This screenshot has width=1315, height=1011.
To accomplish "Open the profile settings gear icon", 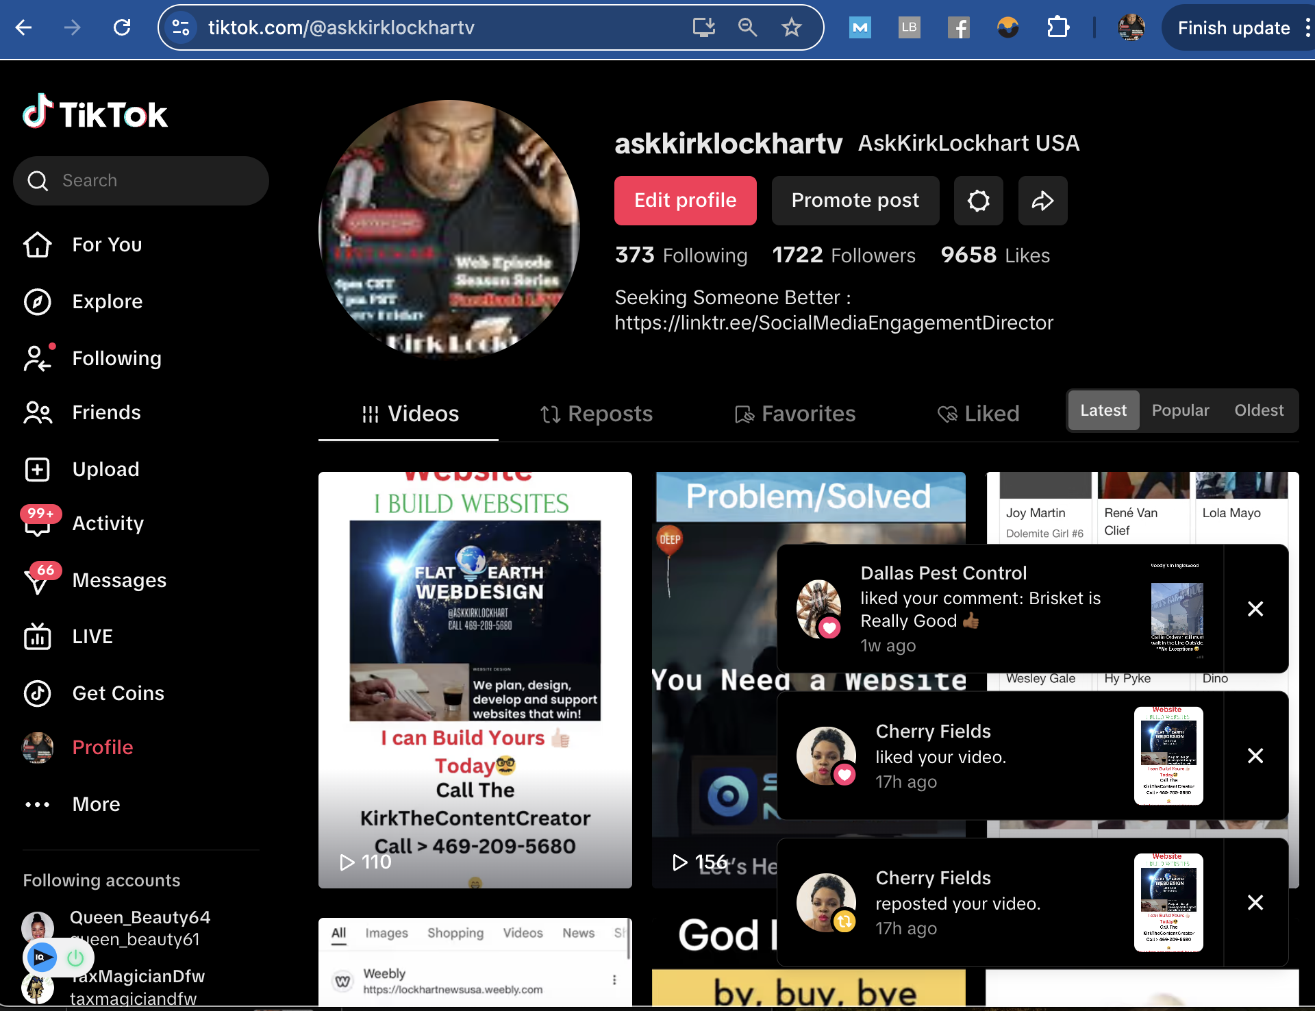I will (978, 201).
